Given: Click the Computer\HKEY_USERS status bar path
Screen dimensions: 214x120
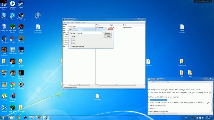Looking at the screenshot, I should click(x=70, y=87).
